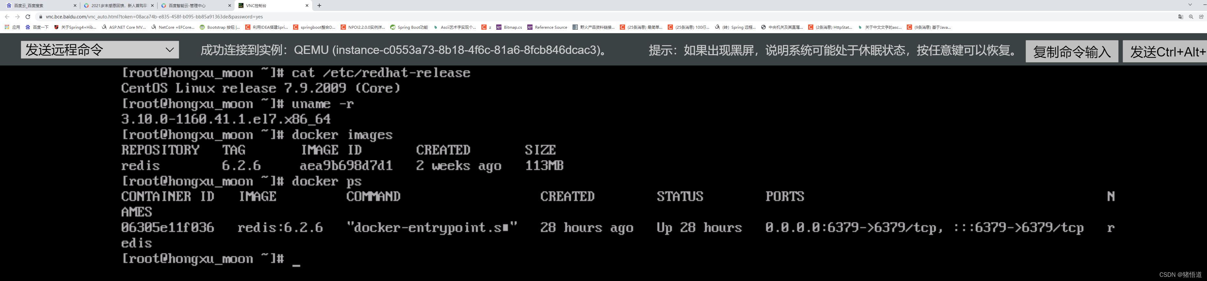
Task: View site security lock info
Action: click(41, 17)
